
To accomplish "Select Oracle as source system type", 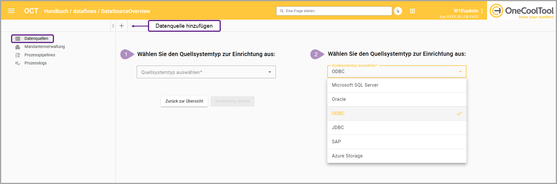I will click(x=396, y=99).
